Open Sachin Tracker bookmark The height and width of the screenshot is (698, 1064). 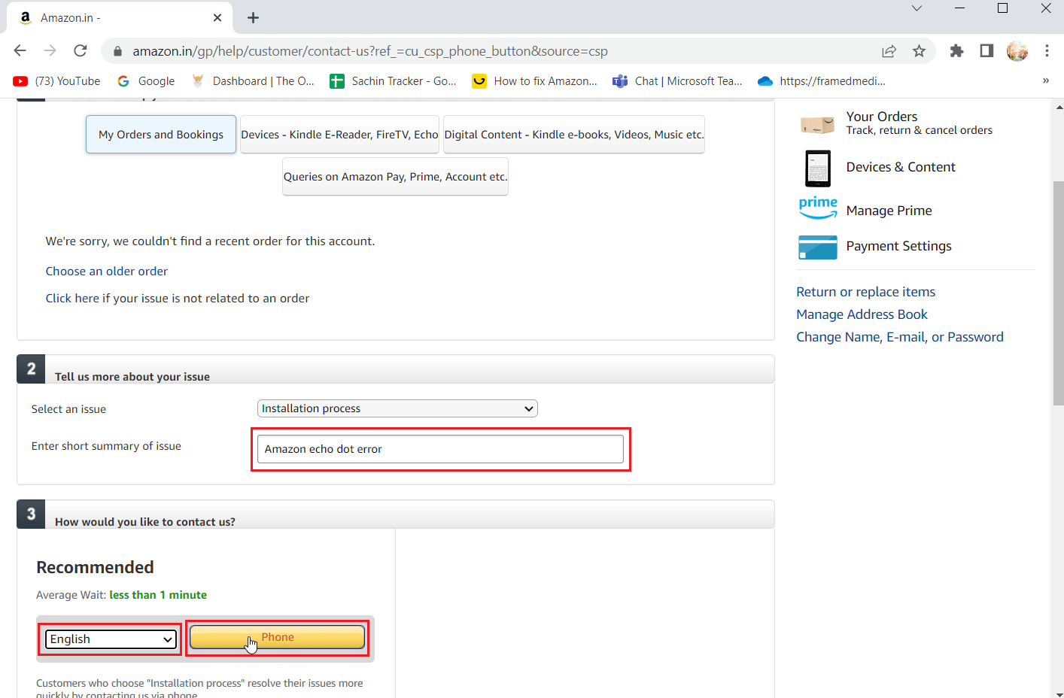(x=393, y=81)
